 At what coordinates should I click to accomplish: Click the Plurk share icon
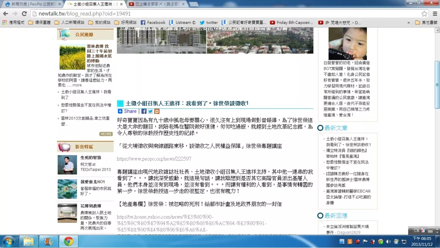click(157, 111)
